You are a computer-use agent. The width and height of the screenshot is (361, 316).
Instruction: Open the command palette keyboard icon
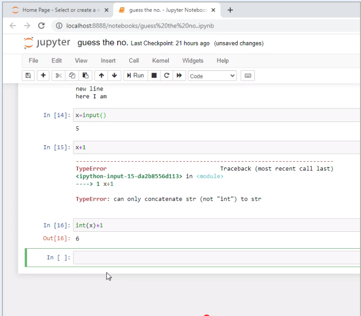point(248,75)
